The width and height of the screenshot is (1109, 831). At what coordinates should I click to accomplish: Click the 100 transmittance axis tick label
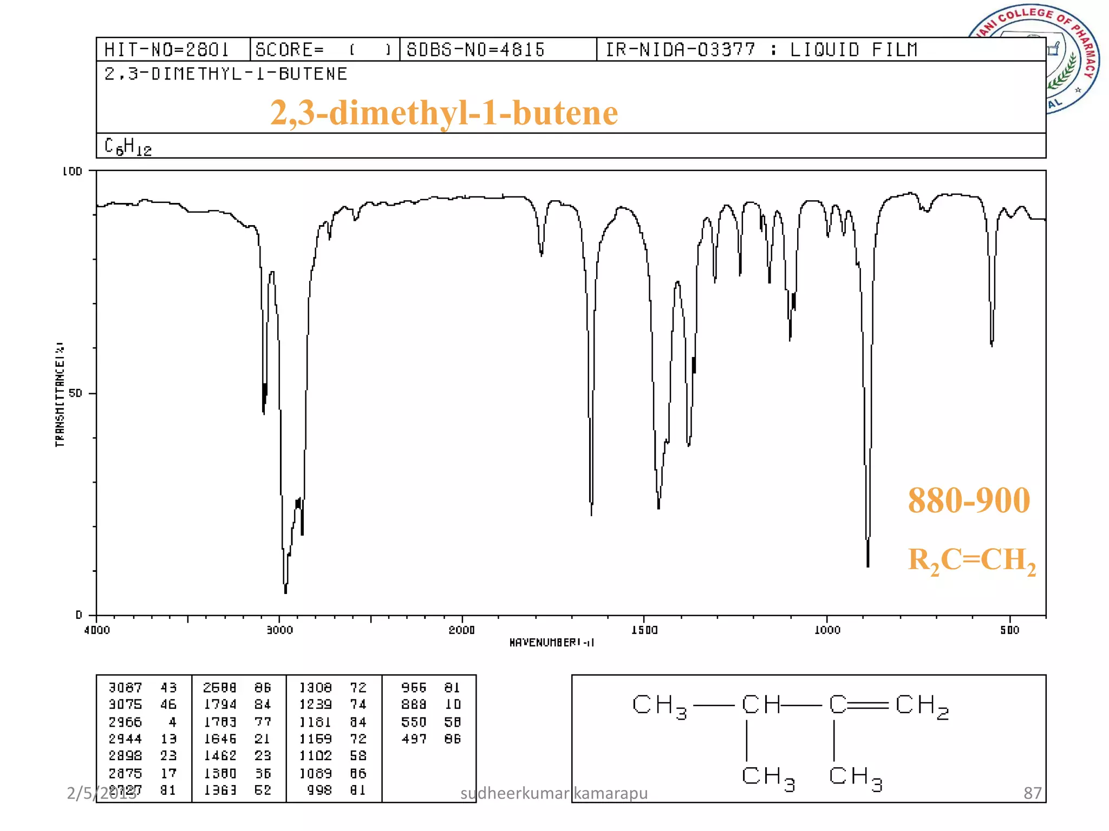tap(72, 172)
